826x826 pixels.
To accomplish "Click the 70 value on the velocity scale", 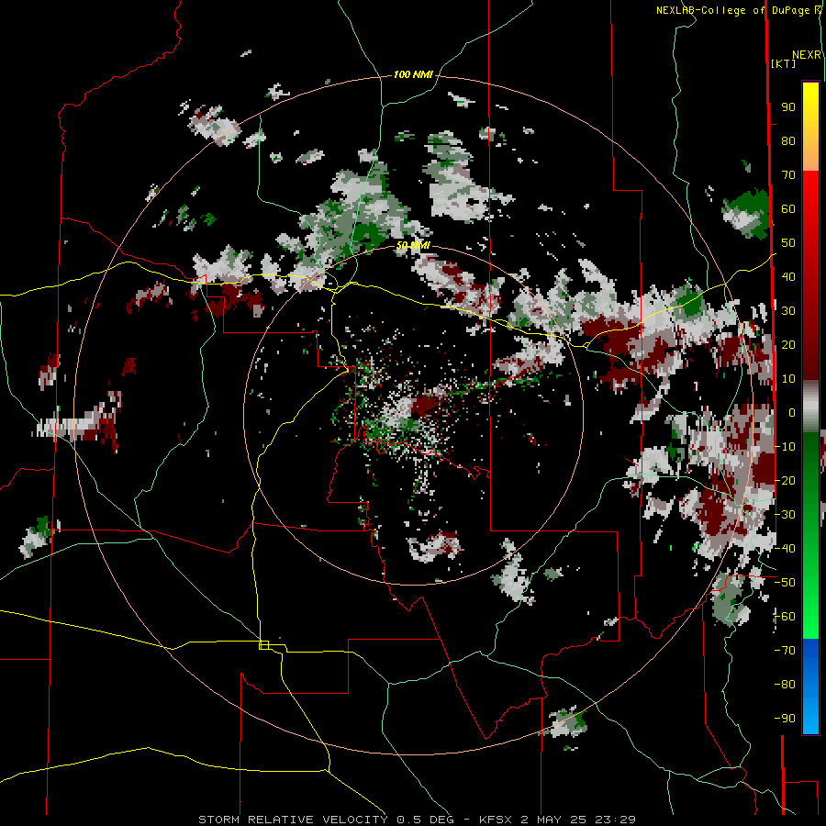I will click(788, 175).
